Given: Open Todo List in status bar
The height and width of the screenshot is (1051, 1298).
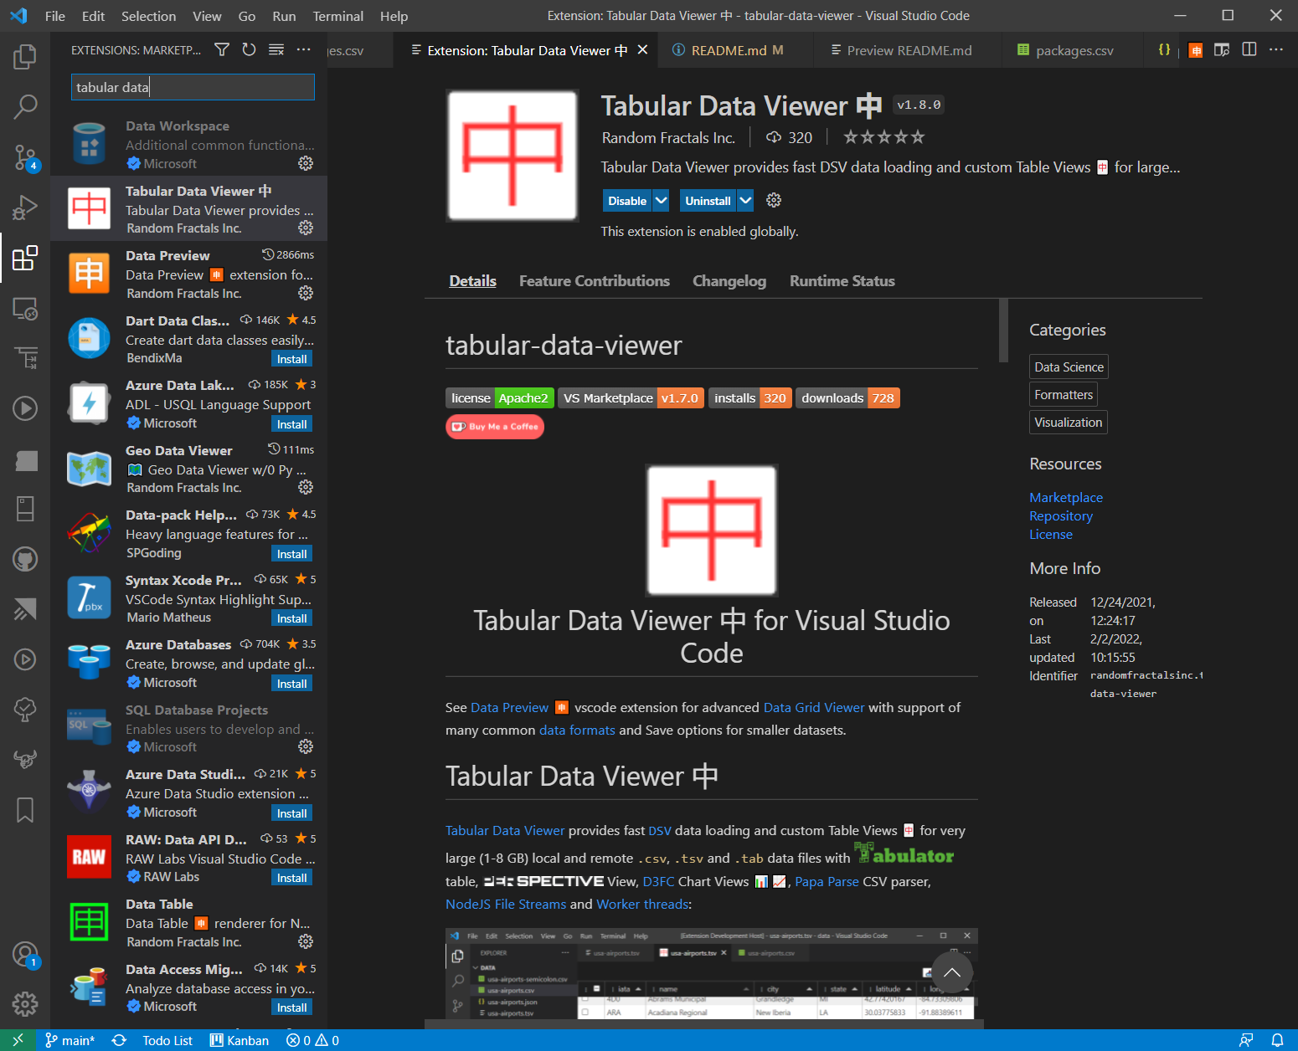Looking at the screenshot, I should [x=167, y=1040].
